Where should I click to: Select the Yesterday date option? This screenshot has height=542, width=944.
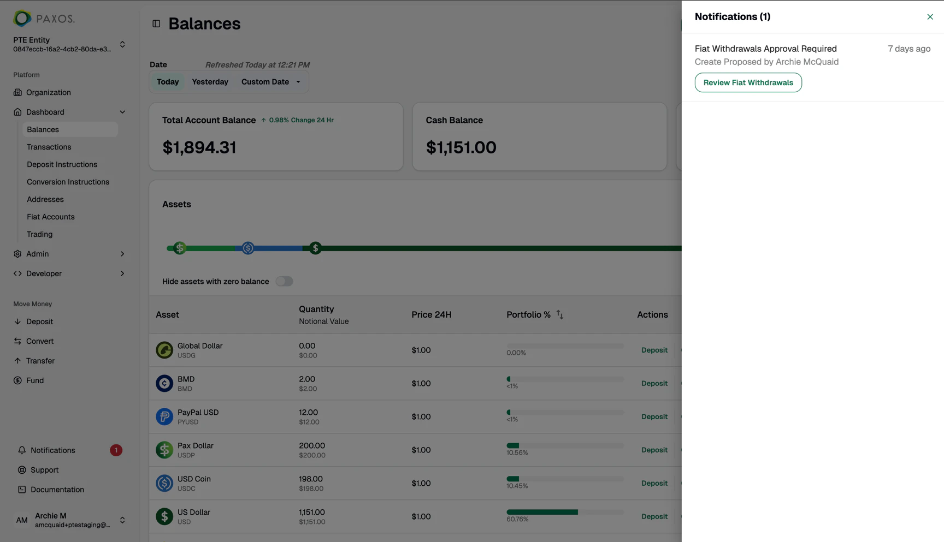pyautogui.click(x=210, y=82)
